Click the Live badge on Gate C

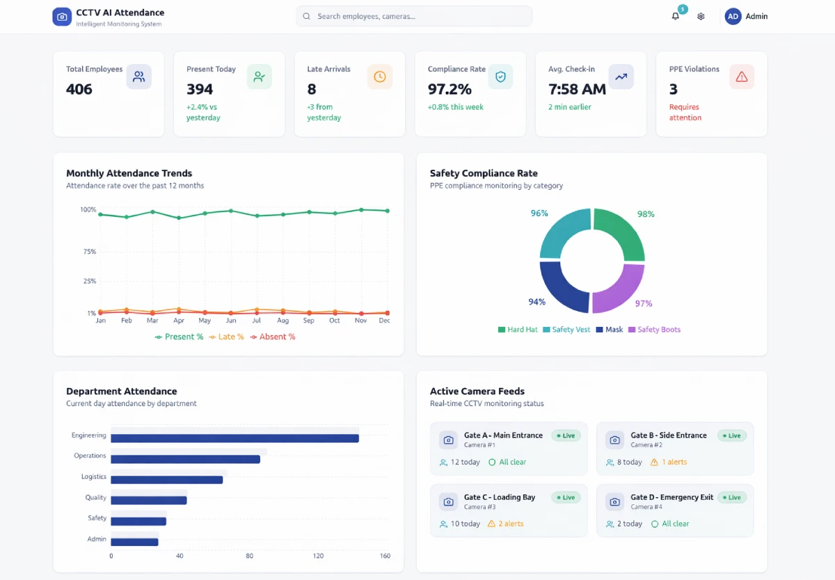point(566,497)
